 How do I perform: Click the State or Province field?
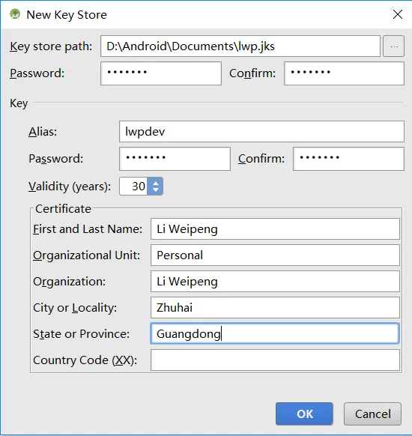(275, 333)
